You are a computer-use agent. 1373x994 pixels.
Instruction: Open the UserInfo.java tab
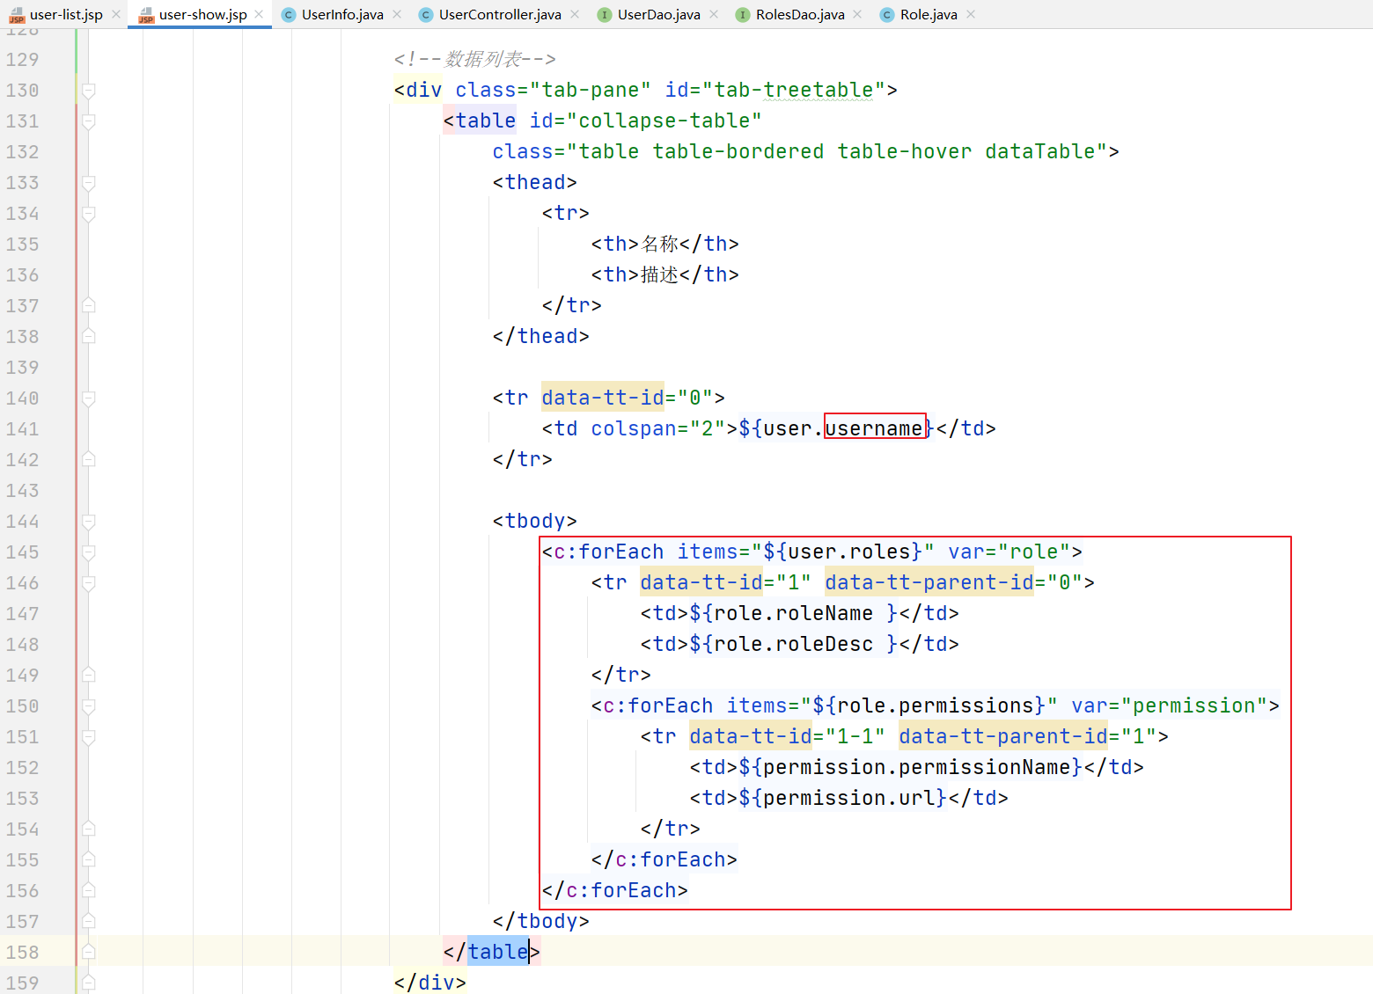(342, 14)
